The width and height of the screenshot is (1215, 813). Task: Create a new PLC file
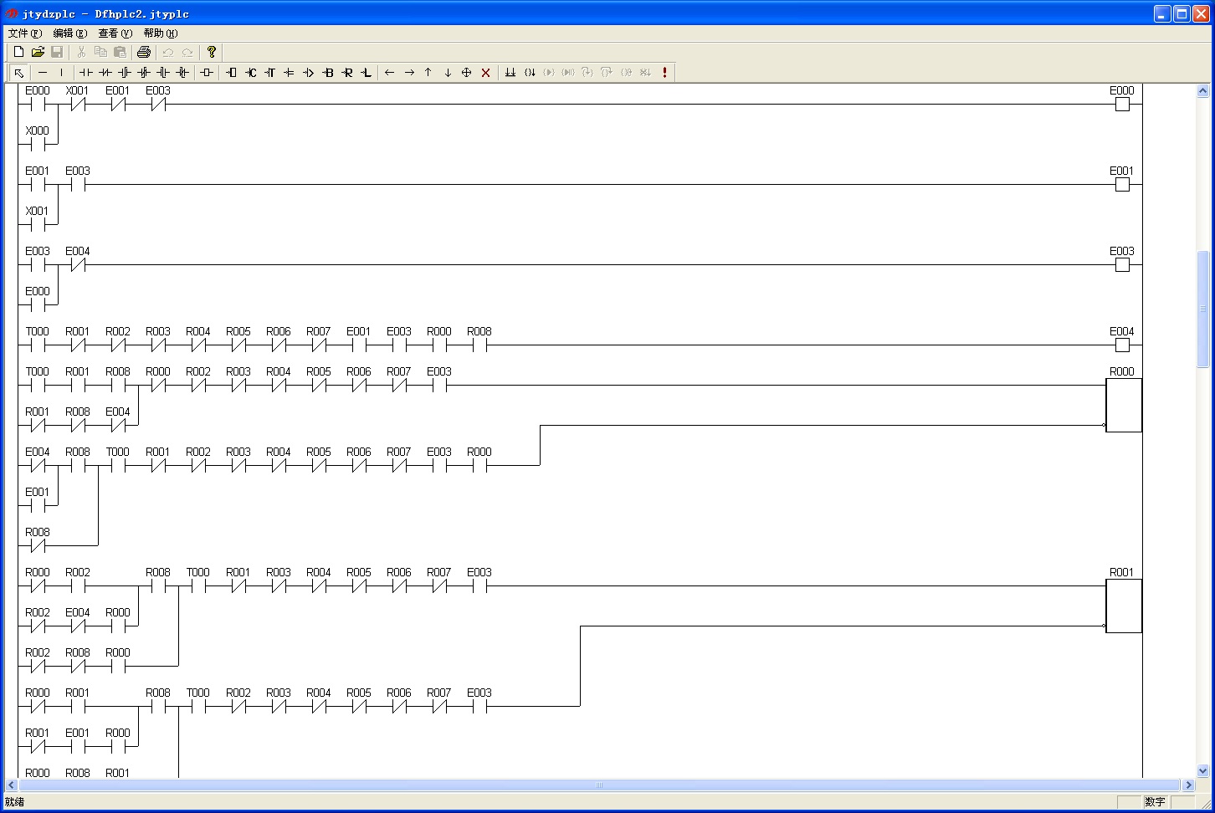pos(18,52)
